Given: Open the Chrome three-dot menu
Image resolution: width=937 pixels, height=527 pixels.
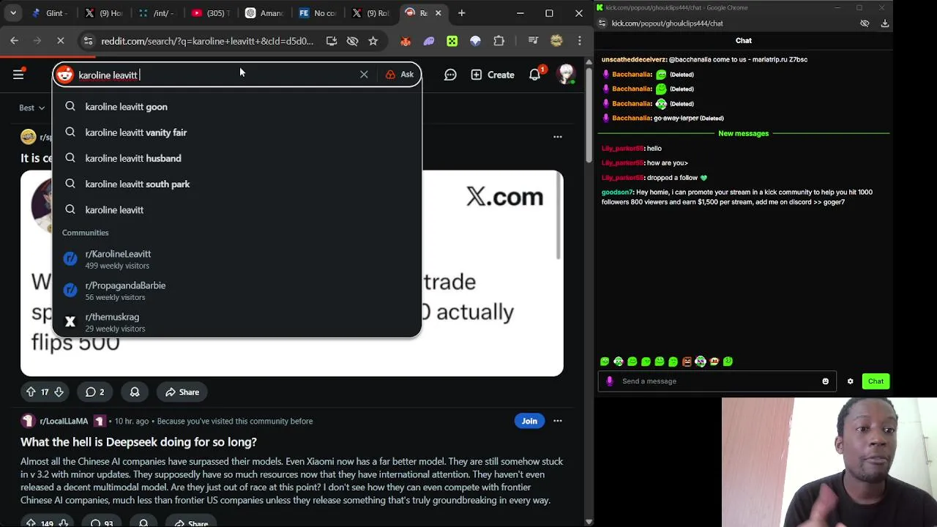Looking at the screenshot, I should pos(580,41).
